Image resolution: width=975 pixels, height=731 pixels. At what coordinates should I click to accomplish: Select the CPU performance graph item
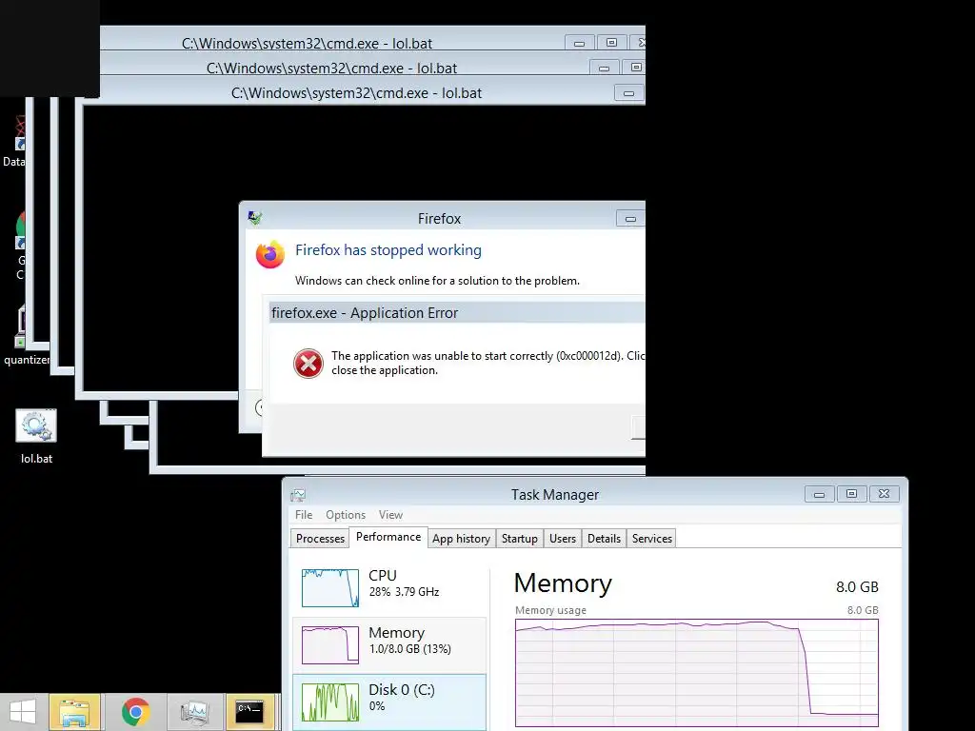389,587
